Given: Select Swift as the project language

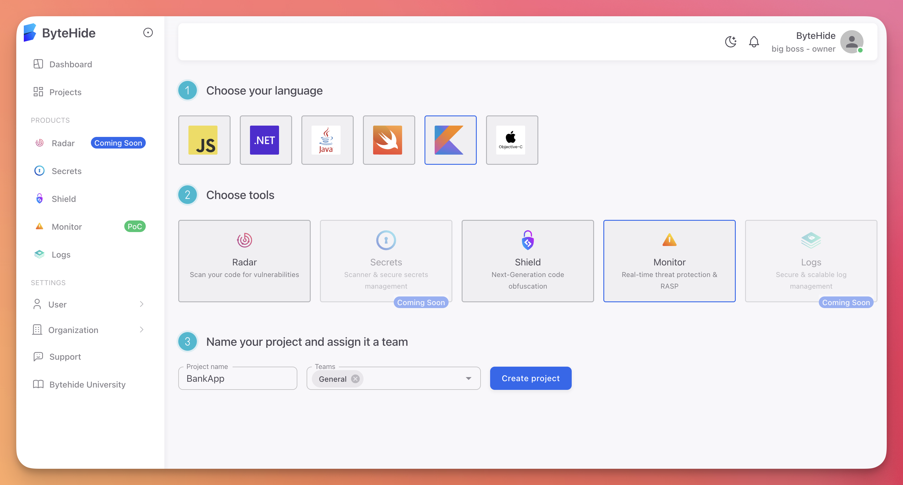Looking at the screenshot, I should click(389, 140).
